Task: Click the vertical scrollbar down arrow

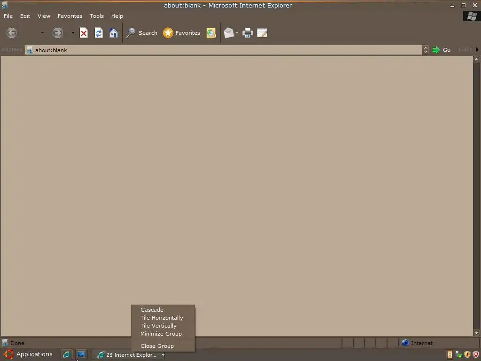Action: click(476, 332)
